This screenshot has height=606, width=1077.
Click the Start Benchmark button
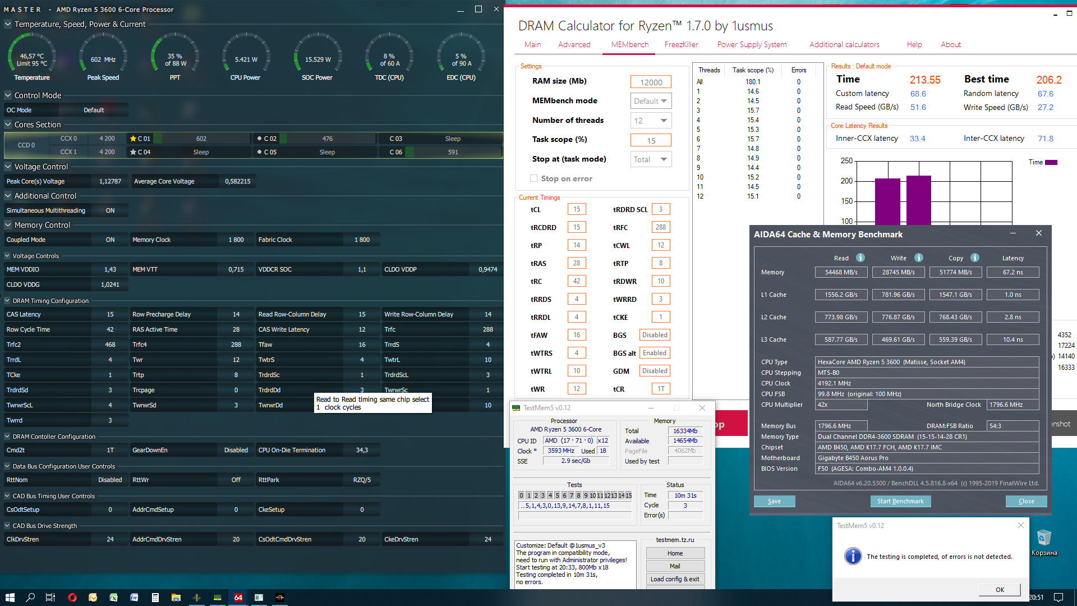(900, 501)
